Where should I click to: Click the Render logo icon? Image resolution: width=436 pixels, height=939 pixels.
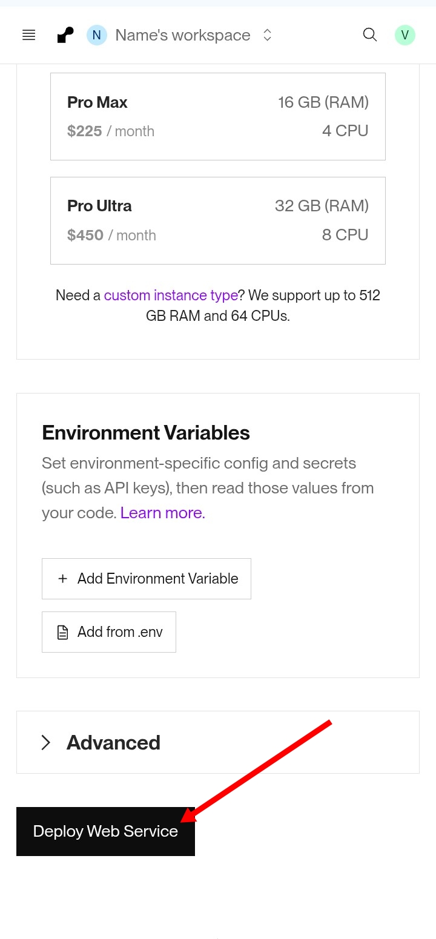(x=65, y=35)
